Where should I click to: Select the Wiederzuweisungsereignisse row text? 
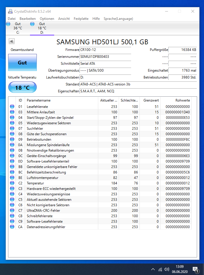tap(48, 194)
